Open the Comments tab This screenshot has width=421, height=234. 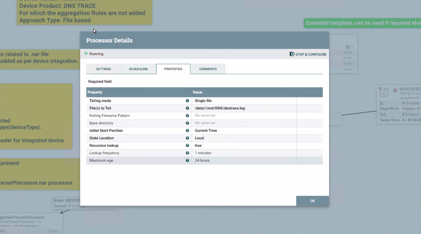tap(208, 69)
